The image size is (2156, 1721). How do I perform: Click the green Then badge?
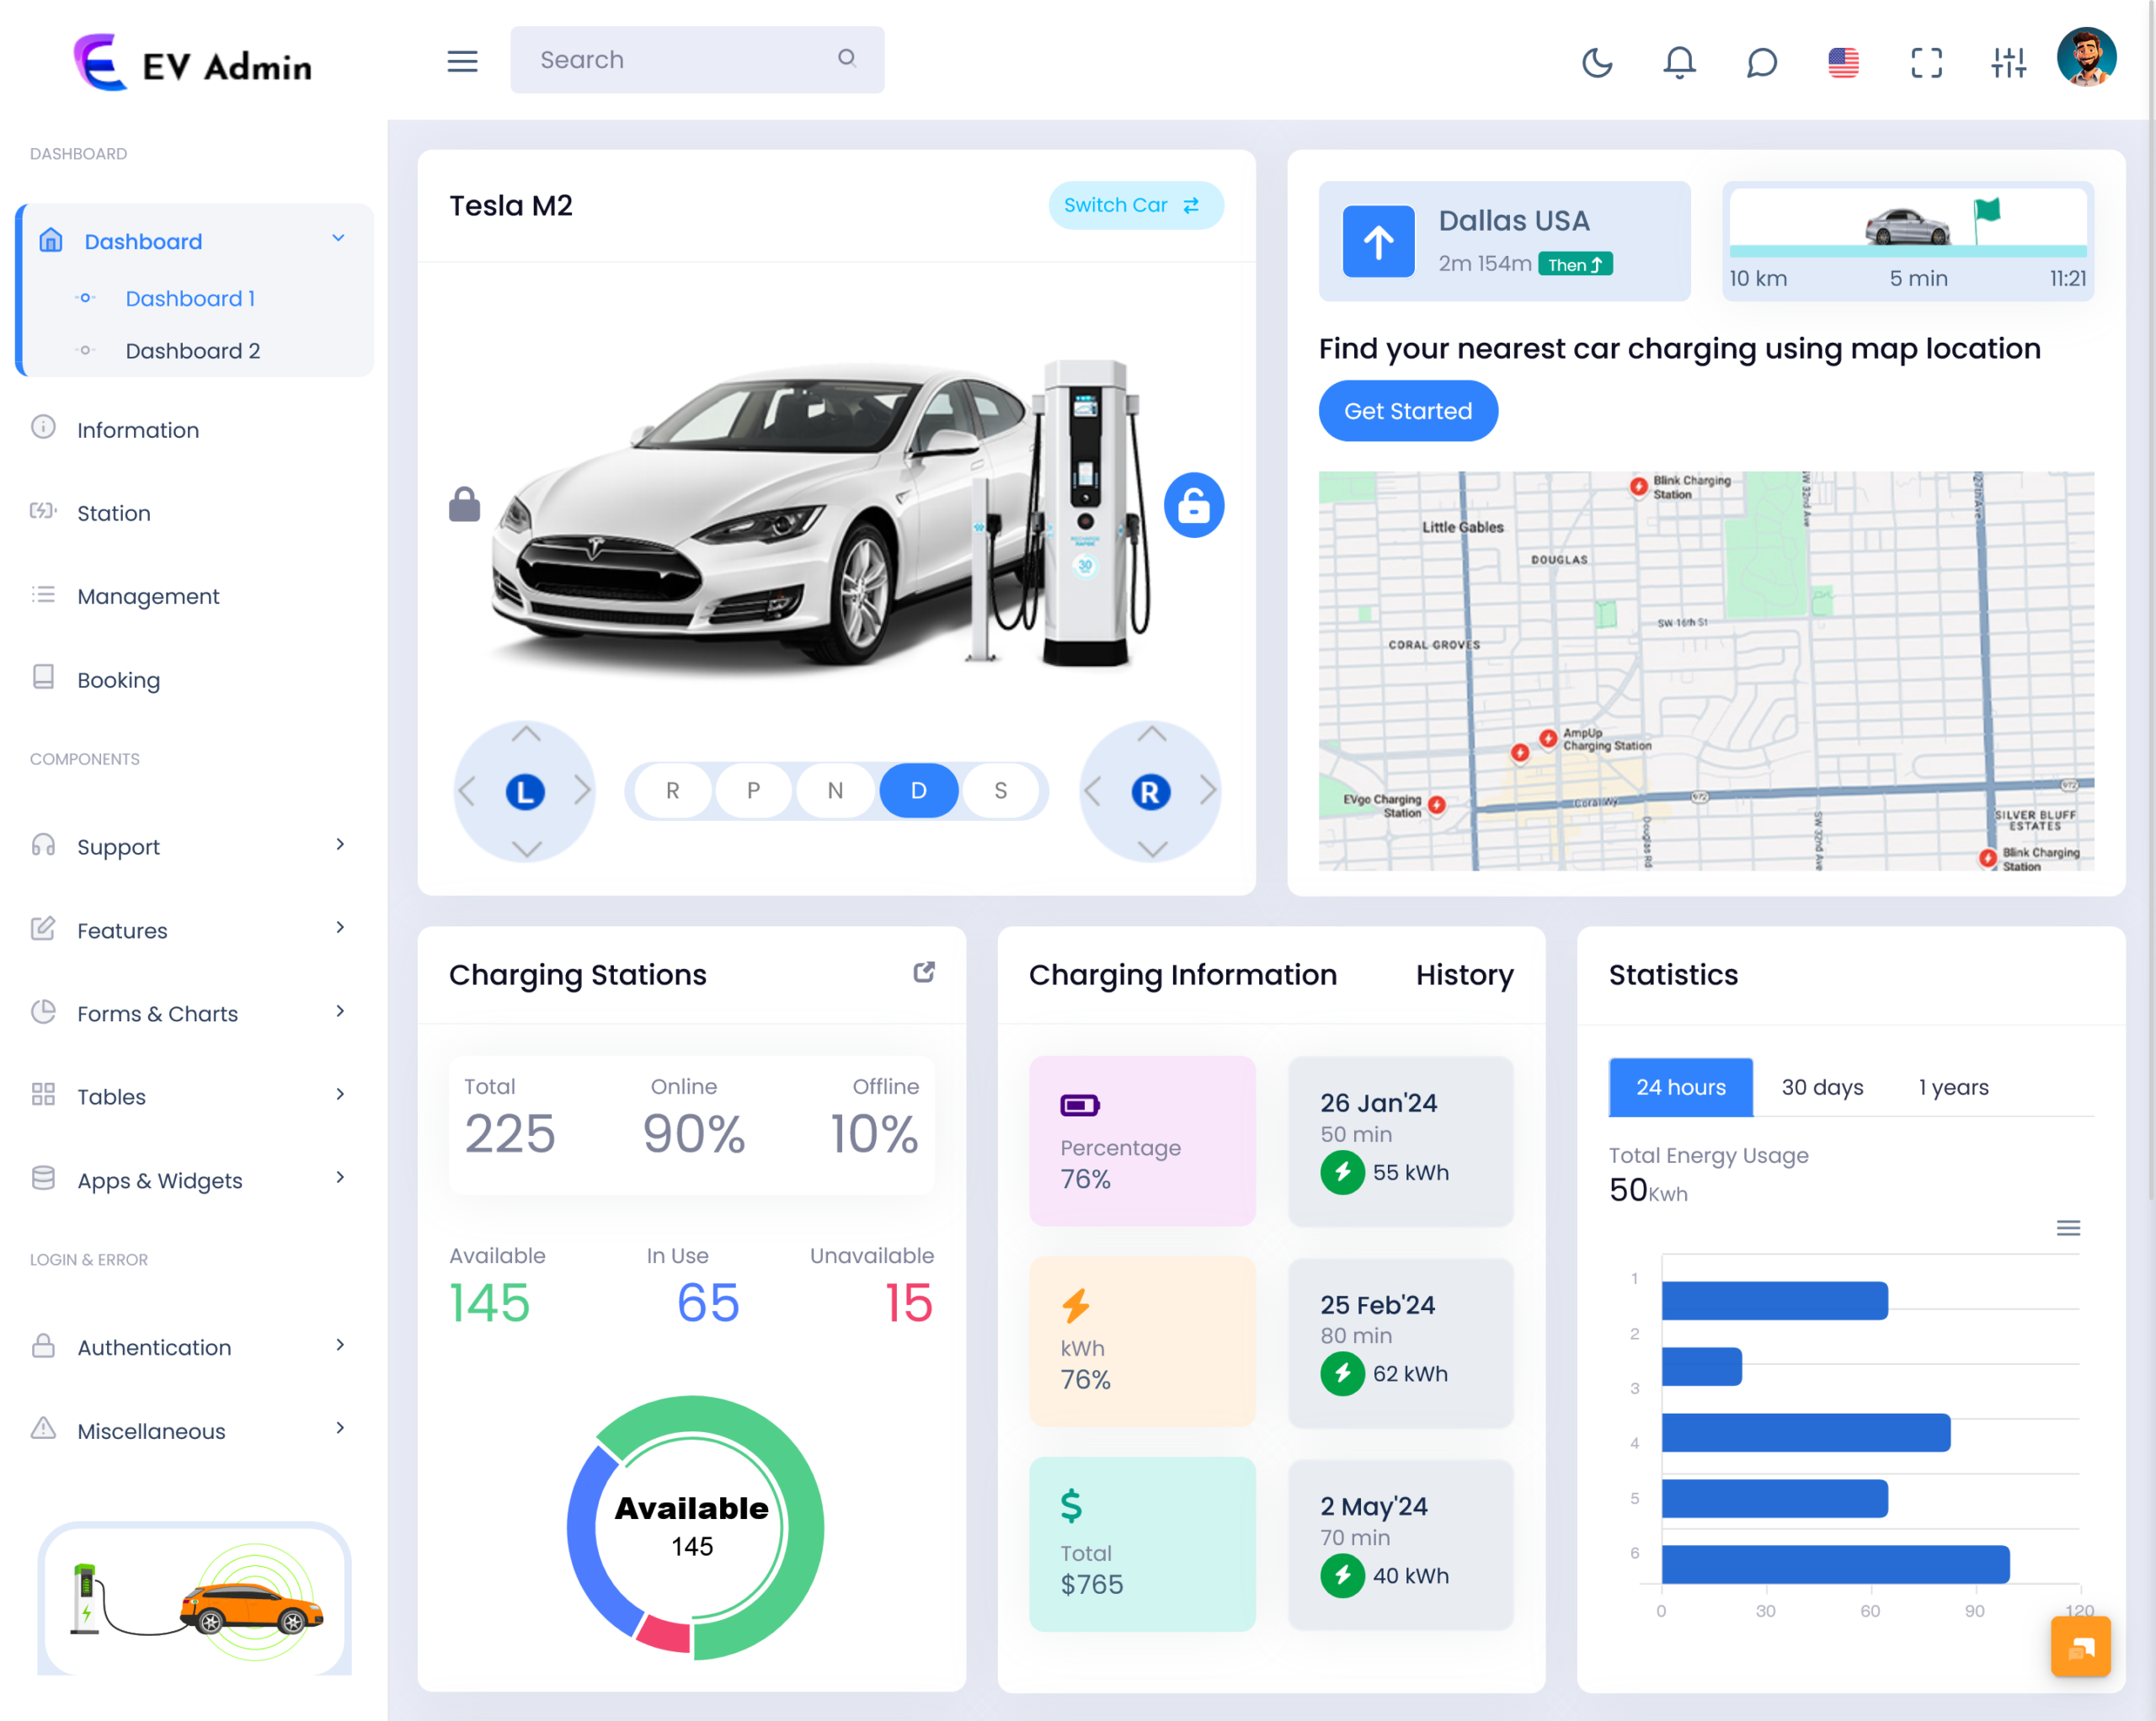pos(1575,264)
